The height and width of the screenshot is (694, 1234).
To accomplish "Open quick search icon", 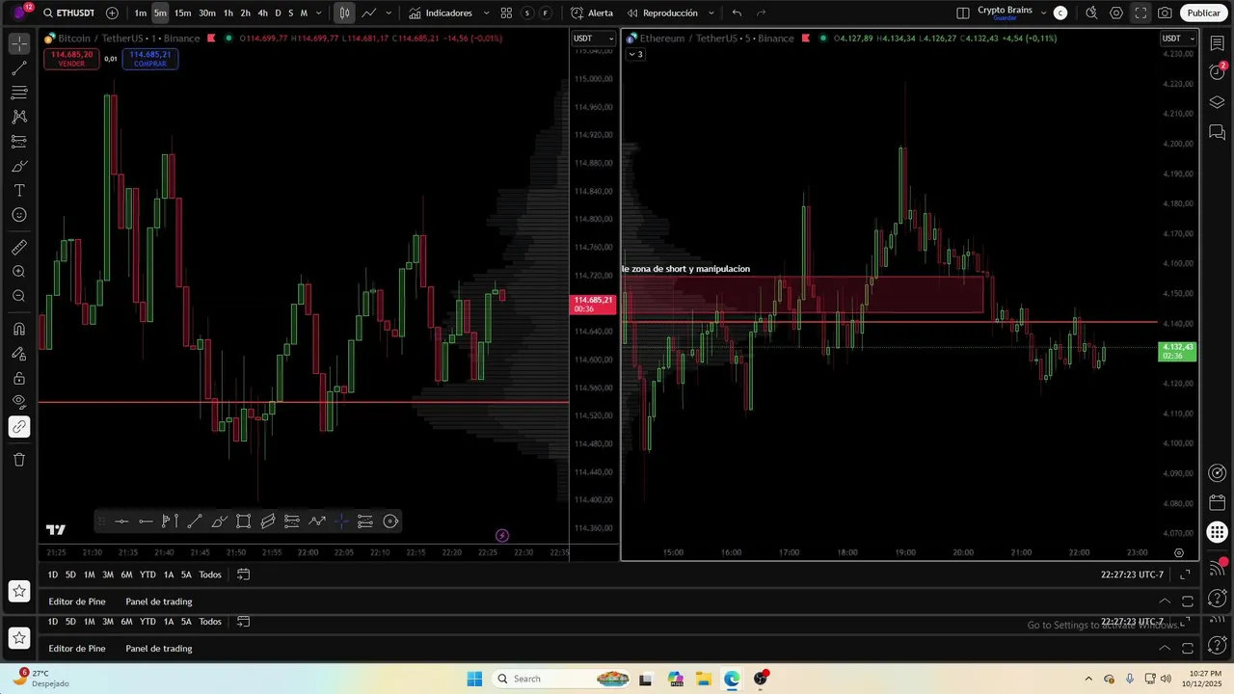I will 1091,13.
